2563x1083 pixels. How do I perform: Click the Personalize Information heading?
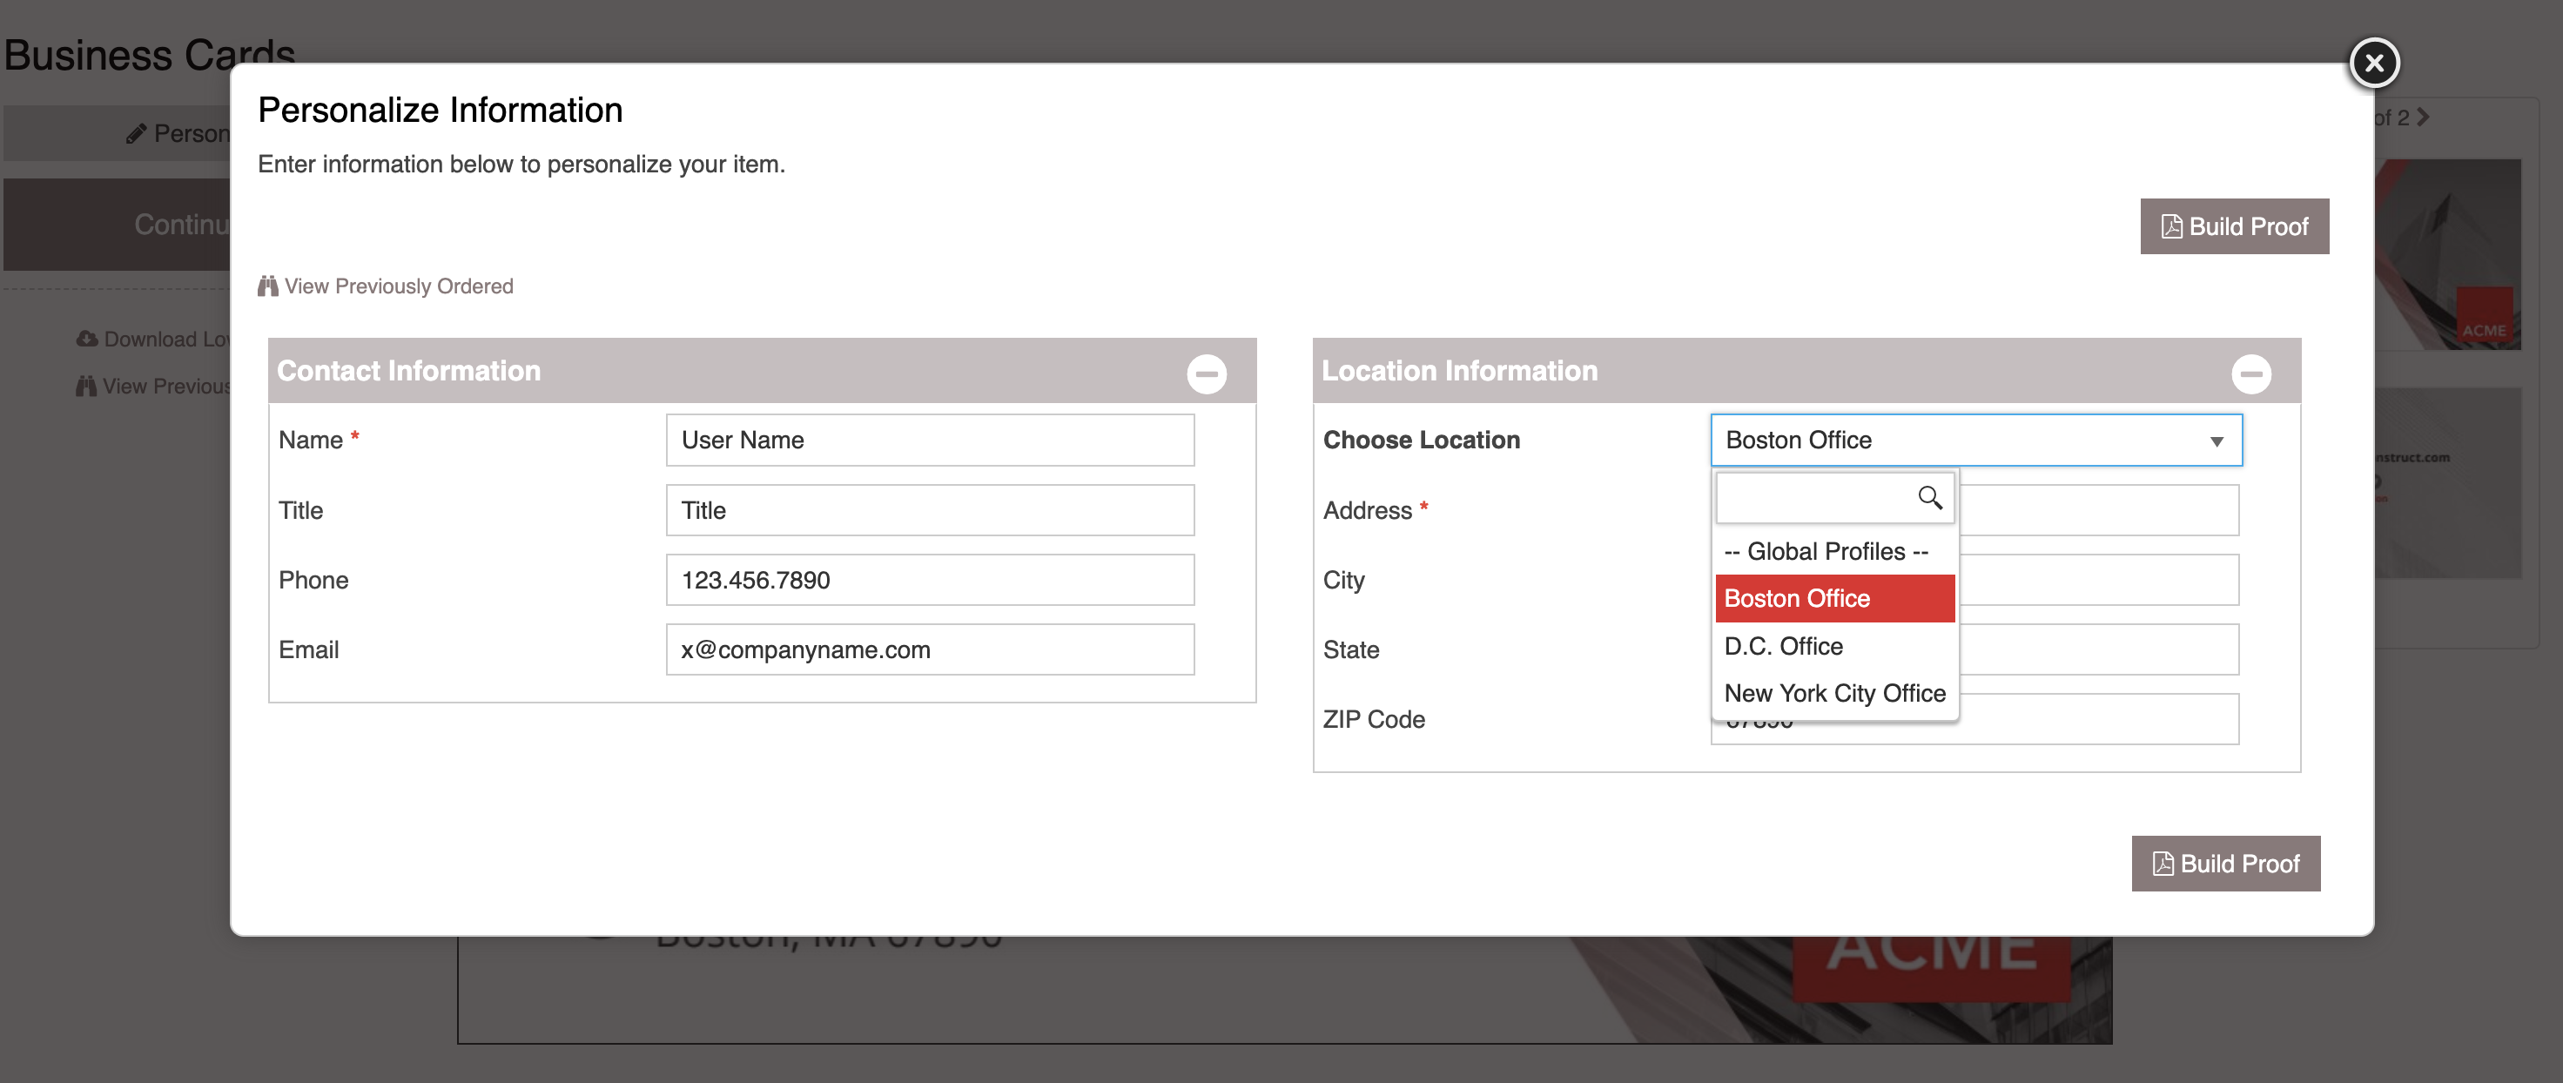(440, 111)
